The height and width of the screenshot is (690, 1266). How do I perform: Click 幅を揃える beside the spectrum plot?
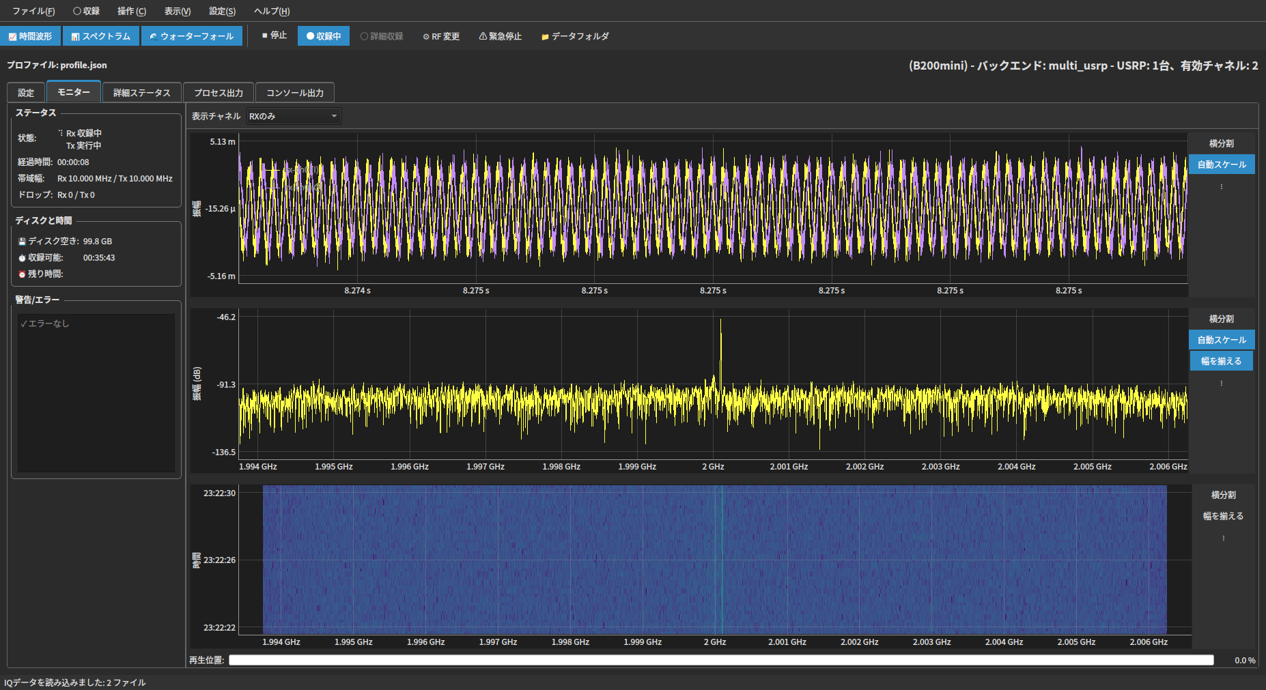(x=1222, y=361)
